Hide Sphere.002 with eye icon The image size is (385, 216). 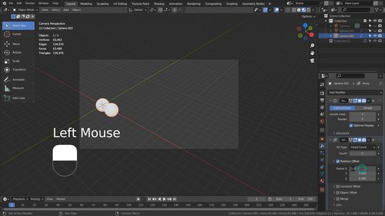coord(375,36)
